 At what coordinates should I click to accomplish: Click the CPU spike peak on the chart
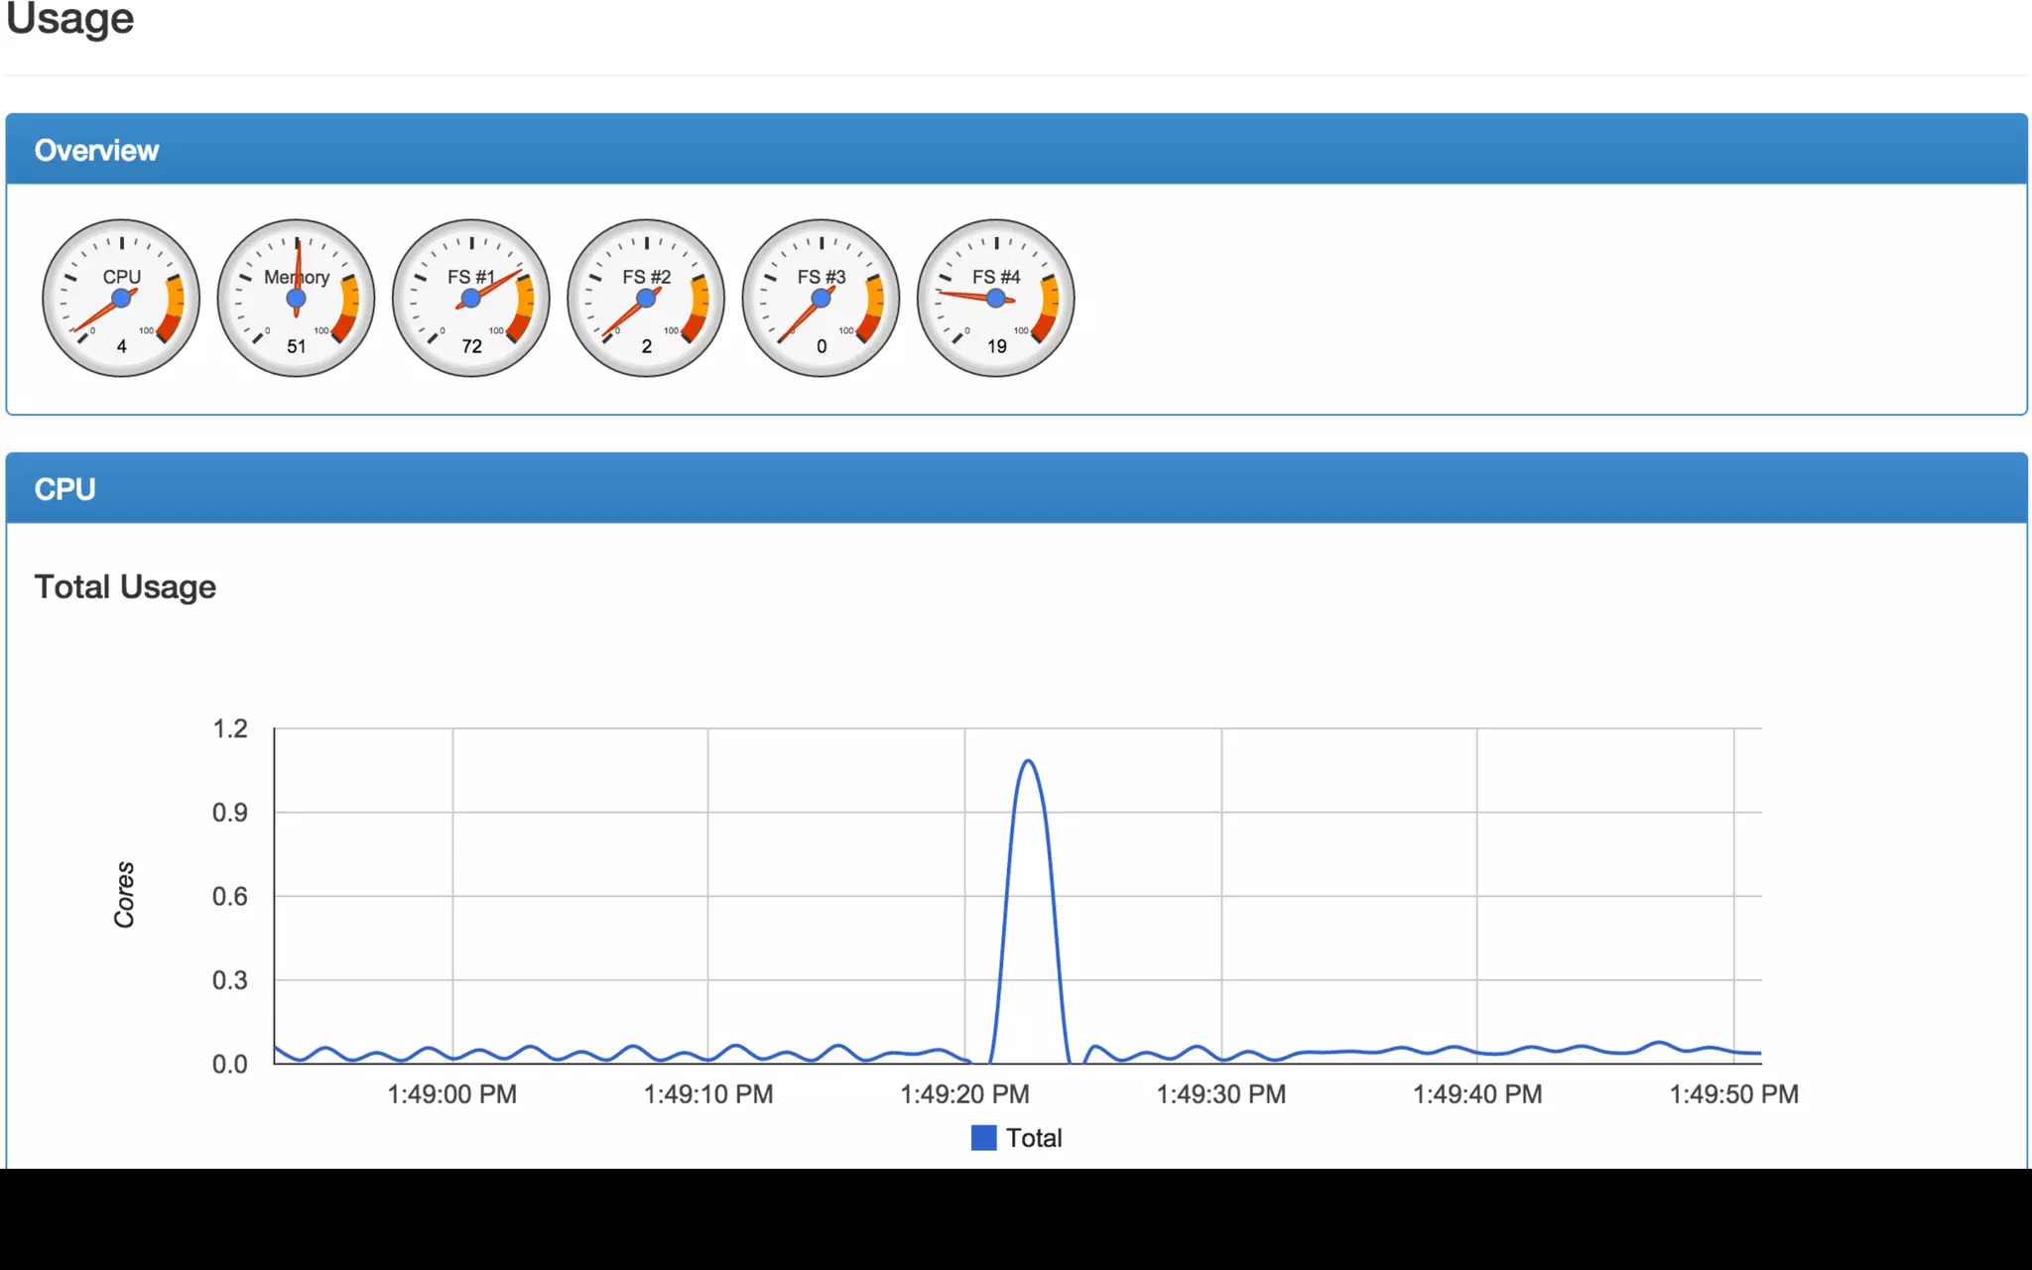[1029, 762]
